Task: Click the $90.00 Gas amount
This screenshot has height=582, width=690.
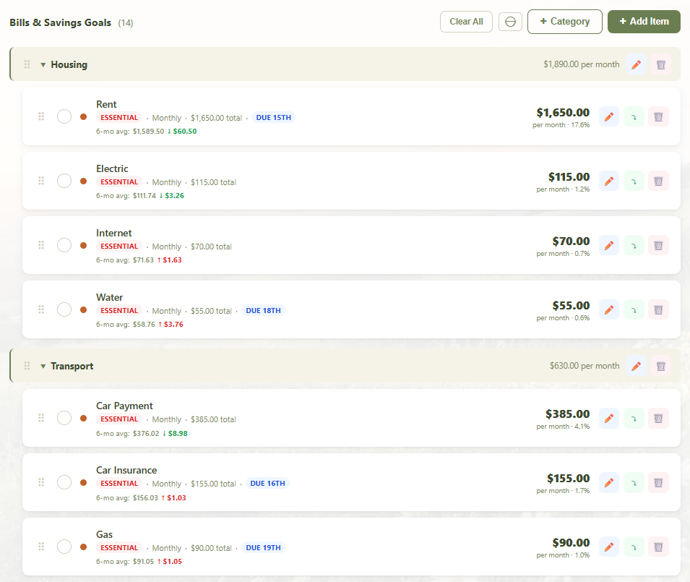Action: pyautogui.click(x=571, y=543)
